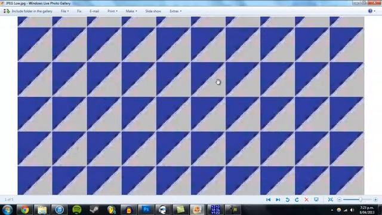Click the taskbar clock showing 7:23 p.m.
Viewport: 382px width, 215px height.
[x=367, y=210]
